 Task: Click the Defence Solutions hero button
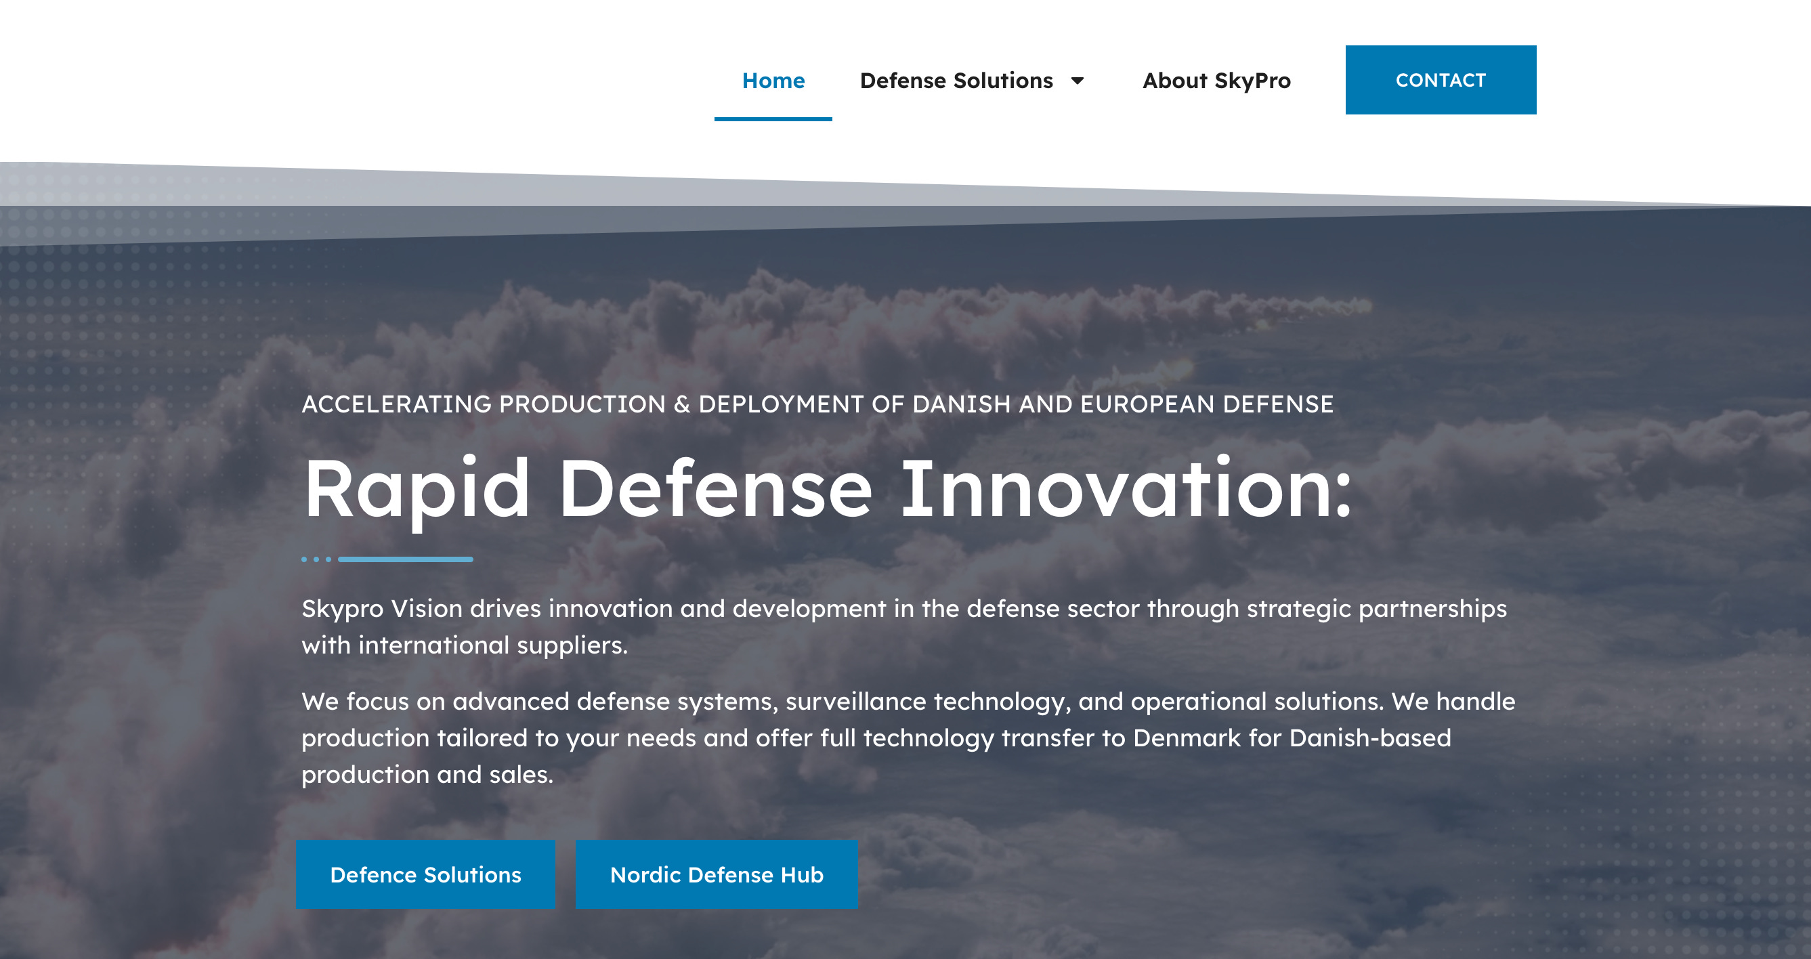425,874
